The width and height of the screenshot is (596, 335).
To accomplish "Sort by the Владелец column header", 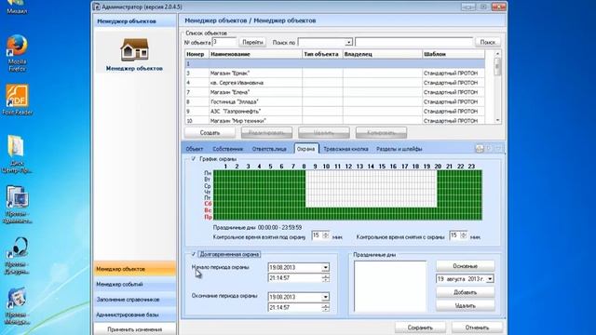I will tap(383, 54).
